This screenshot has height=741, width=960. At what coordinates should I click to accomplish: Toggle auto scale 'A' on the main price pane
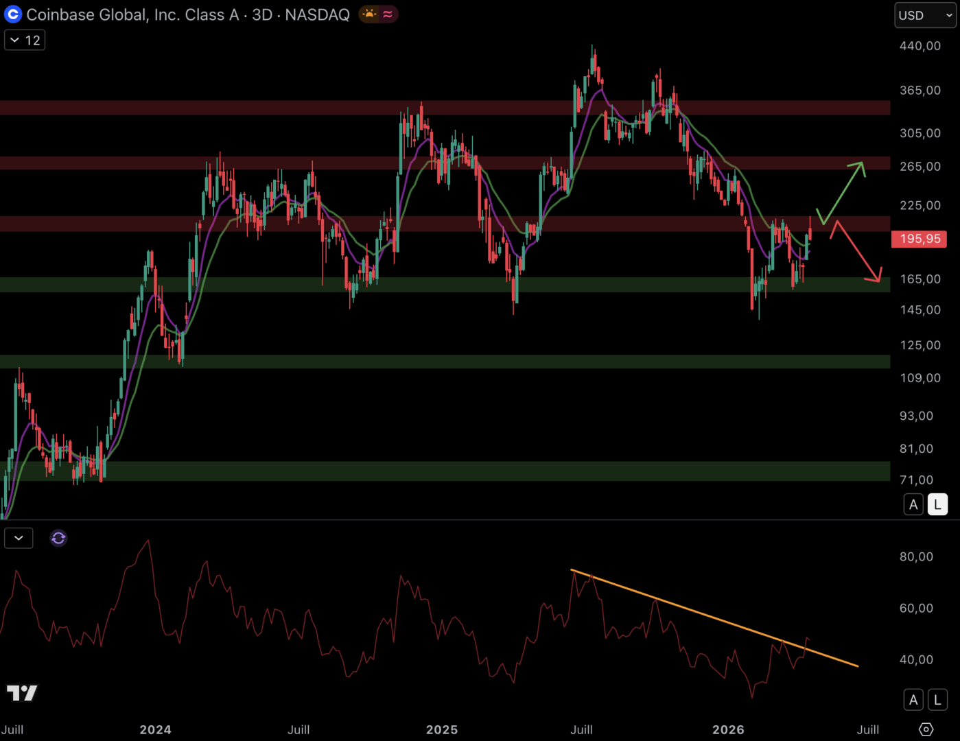click(x=913, y=505)
